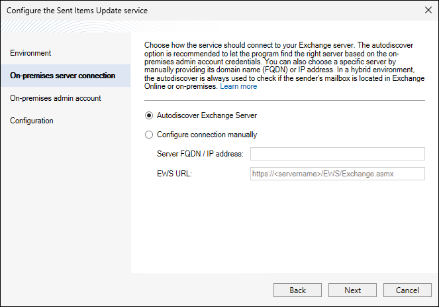Click the Server FQDN / IP address field
Image resolution: width=439 pixels, height=307 pixels.
[x=336, y=154]
